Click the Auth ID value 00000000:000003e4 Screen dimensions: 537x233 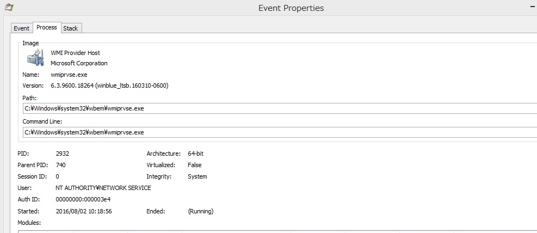click(x=83, y=199)
